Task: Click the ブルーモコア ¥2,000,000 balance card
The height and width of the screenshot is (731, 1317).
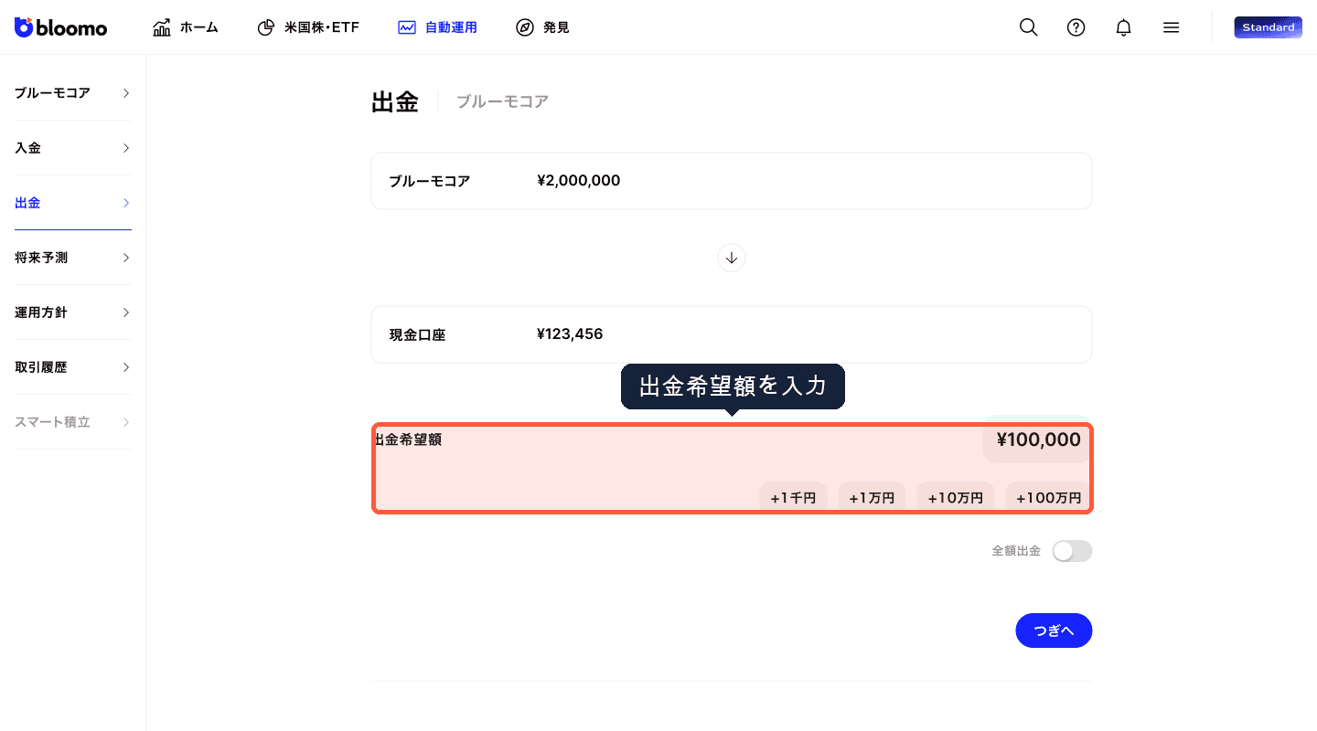Action: (x=732, y=181)
